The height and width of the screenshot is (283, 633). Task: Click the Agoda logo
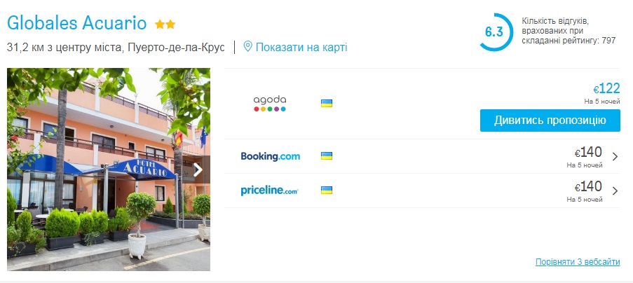(270, 104)
